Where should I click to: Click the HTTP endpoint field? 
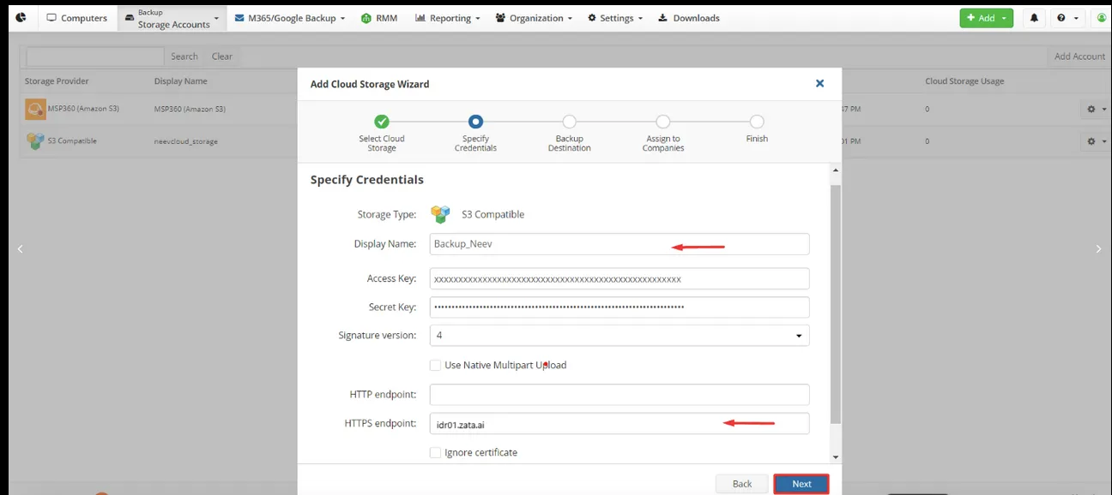[x=619, y=394]
